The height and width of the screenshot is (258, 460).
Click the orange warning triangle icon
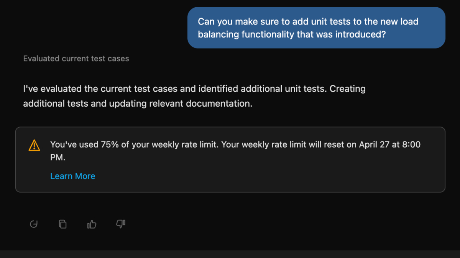point(34,145)
